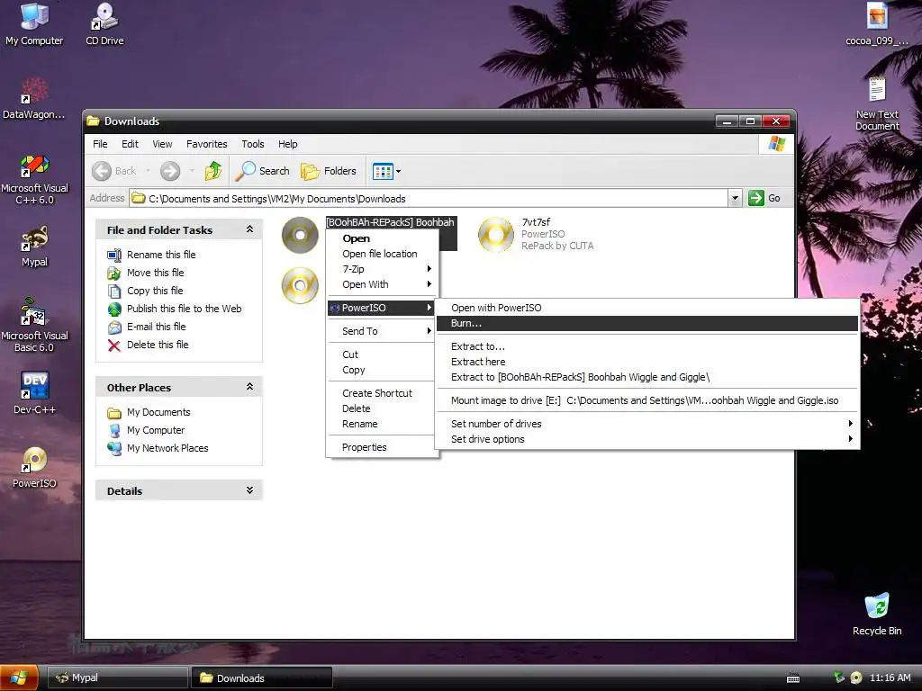The width and height of the screenshot is (922, 691).
Task: Select Burn... in PowerISO submenu
Action: [x=646, y=323]
